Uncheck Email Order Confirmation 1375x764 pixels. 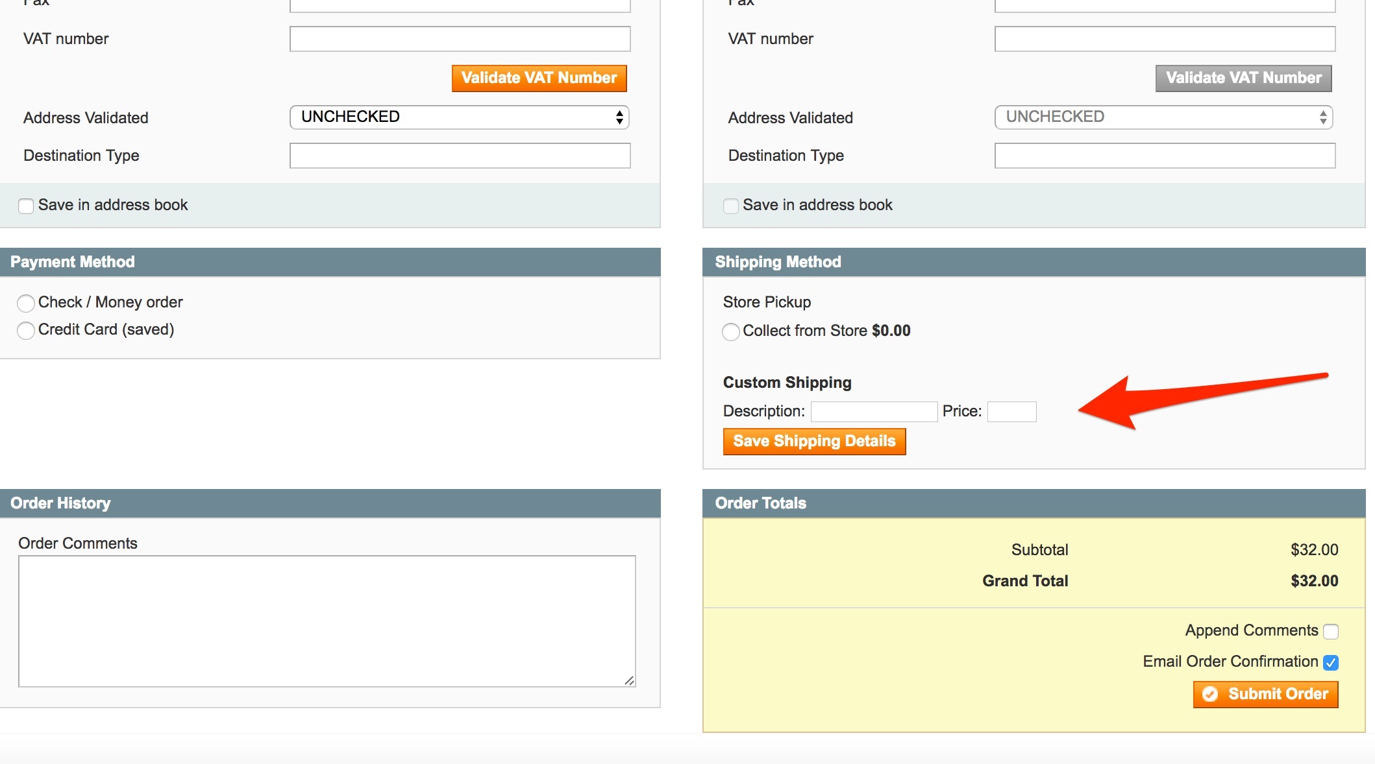coord(1331,663)
